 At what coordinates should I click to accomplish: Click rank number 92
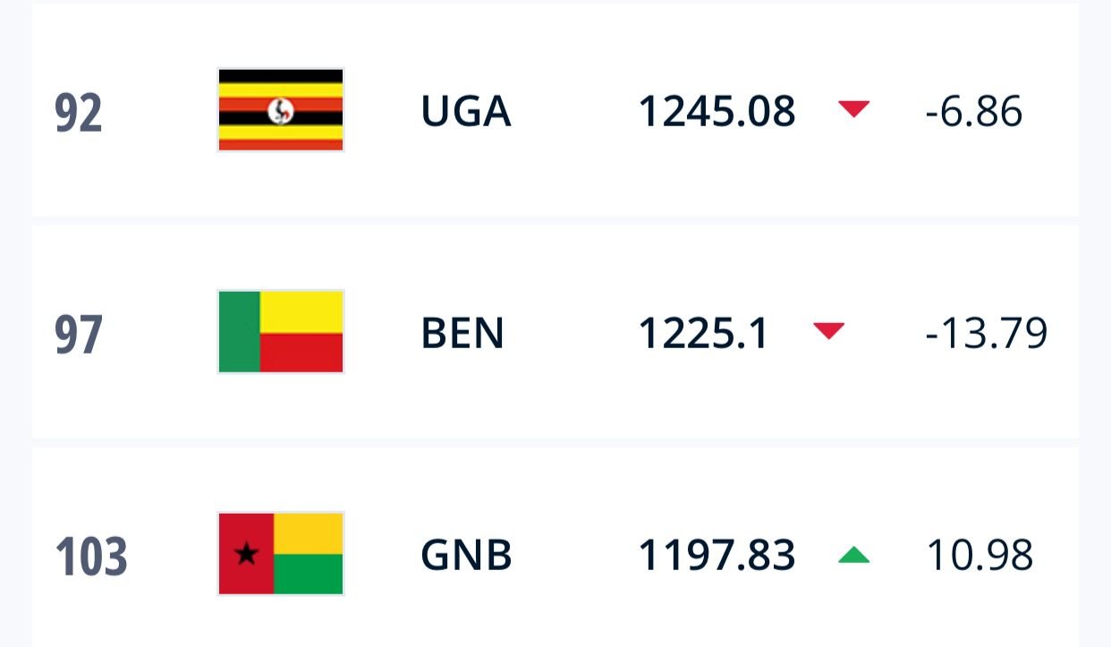(79, 114)
